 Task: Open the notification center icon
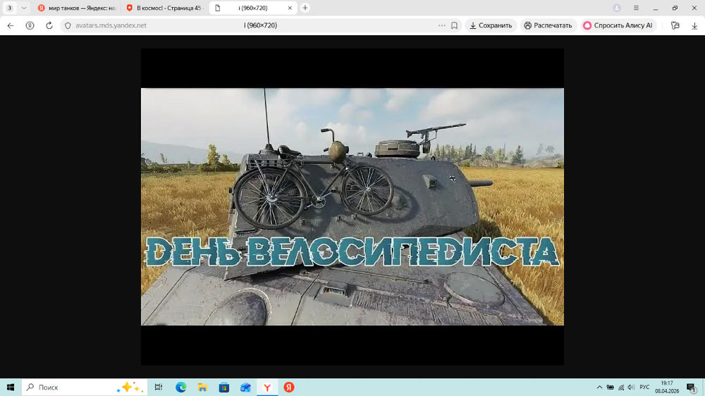[692, 387]
